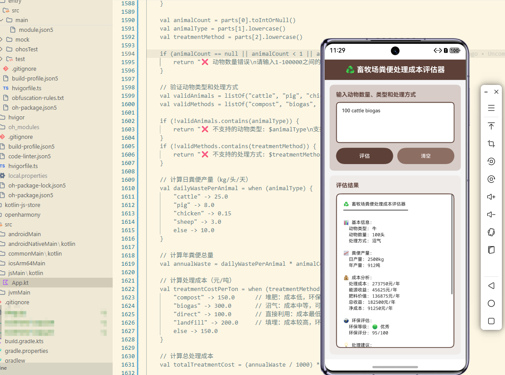The width and height of the screenshot is (505, 375).
Task: Select the androidNativeMain\kotlin folder
Action: point(42,244)
